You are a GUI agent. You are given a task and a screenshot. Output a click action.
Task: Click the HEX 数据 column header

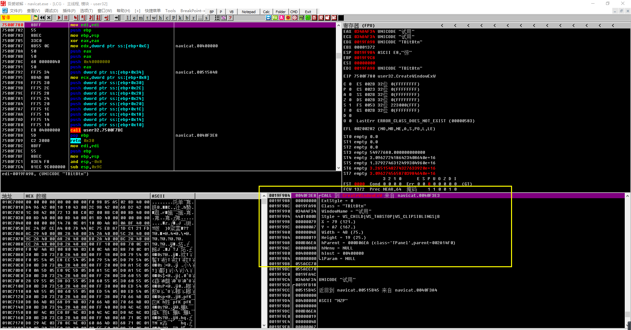tap(88, 196)
